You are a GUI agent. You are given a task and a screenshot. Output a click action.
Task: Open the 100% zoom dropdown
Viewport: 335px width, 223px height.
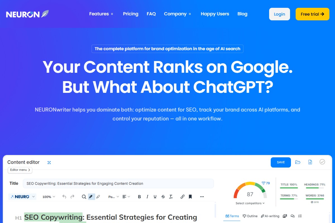49,197
